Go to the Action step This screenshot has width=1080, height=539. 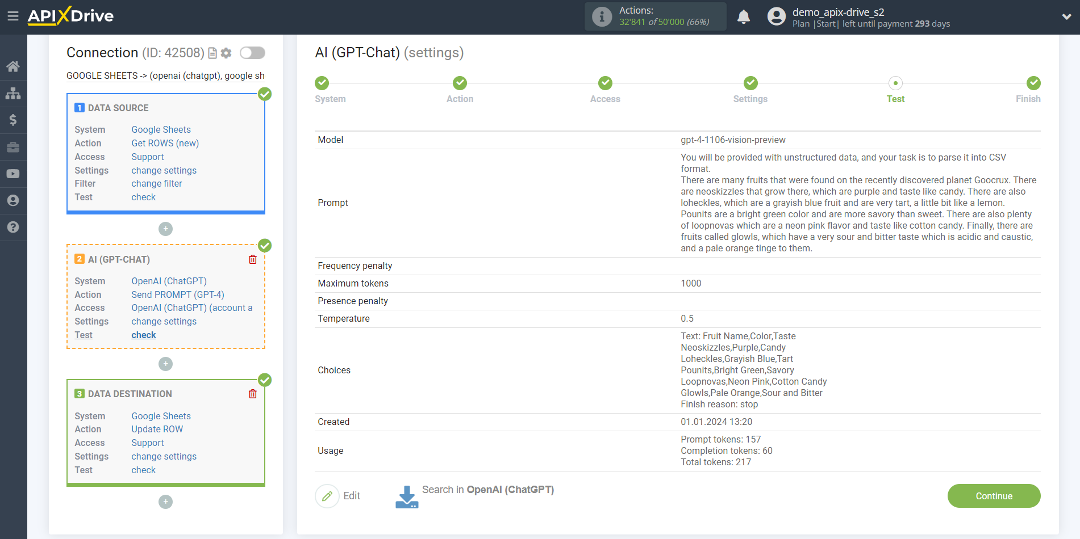460,83
